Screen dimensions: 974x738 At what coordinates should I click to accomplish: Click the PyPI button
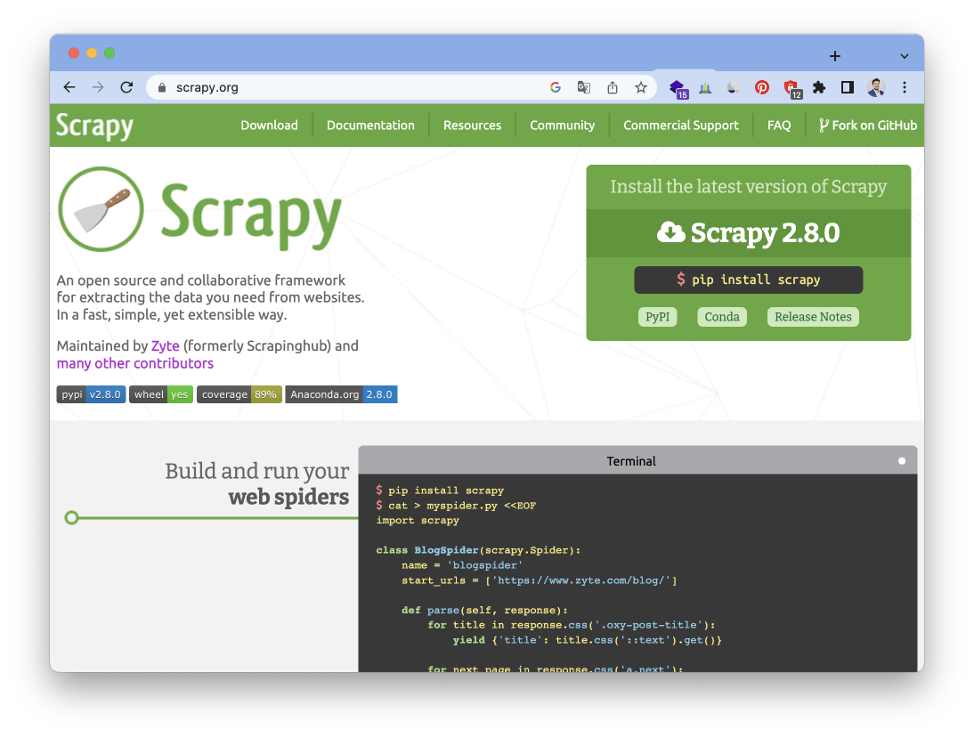coord(657,317)
